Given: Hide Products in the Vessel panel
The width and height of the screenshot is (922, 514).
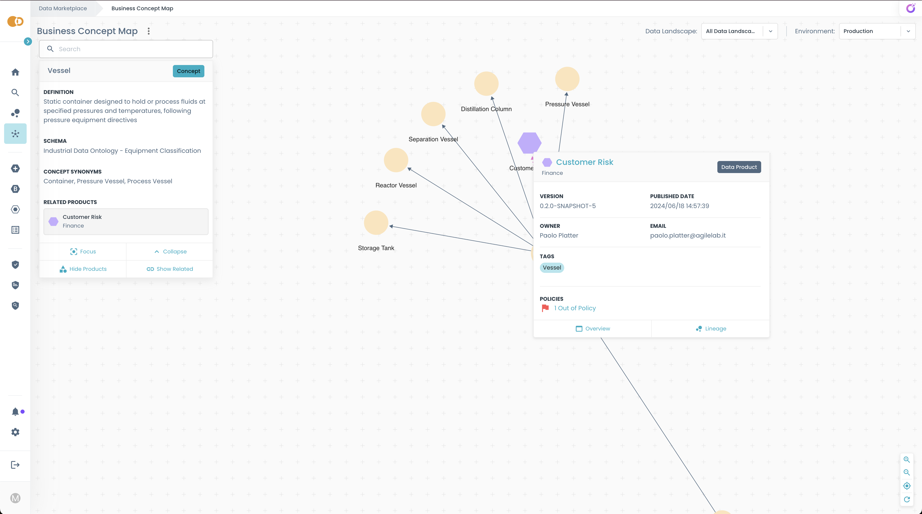Looking at the screenshot, I should tap(83, 269).
